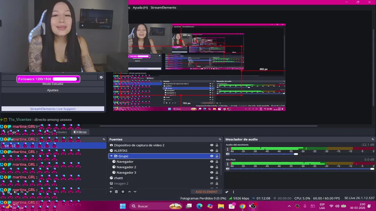Image resolution: width=376 pixels, height=211 pixels.
Task: Delete selected source with the trash icon
Action: coord(116,192)
